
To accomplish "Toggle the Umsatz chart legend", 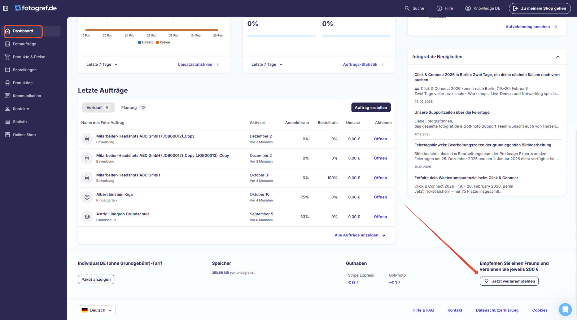I will [x=145, y=42].
